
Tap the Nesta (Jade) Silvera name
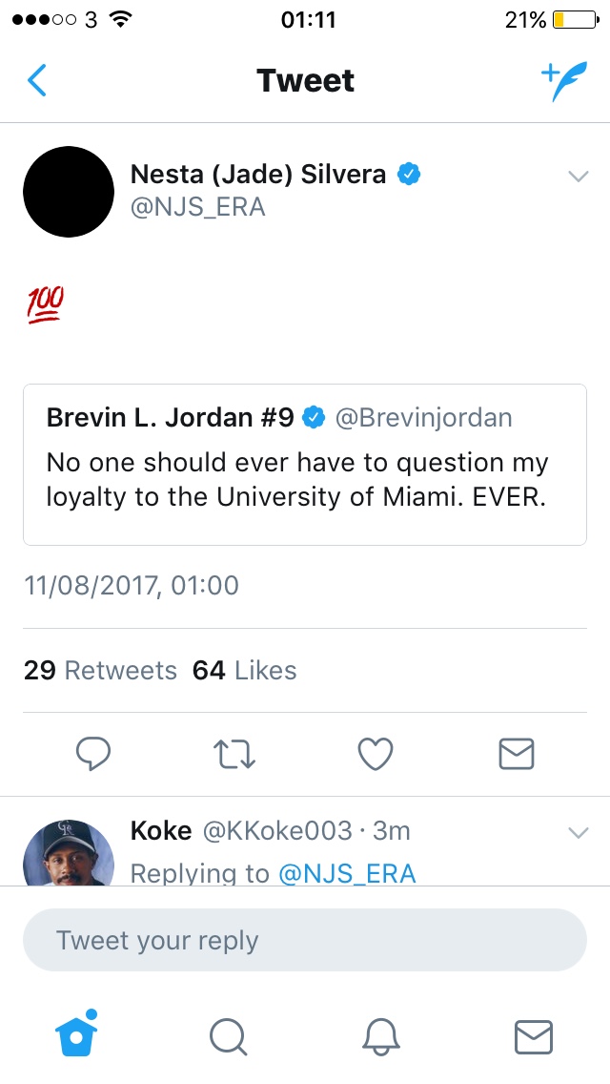coord(258,174)
